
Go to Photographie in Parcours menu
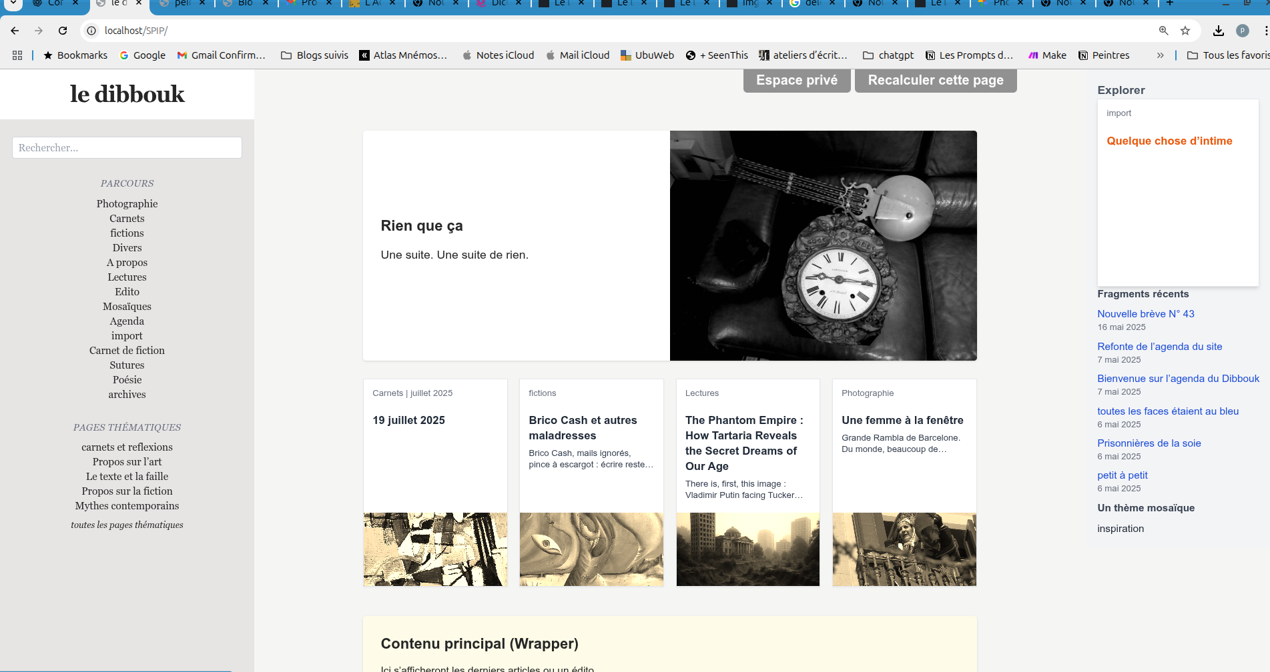[x=127, y=204]
